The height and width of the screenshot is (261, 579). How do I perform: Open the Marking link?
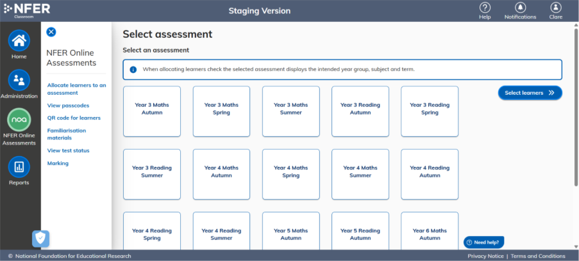[58, 163]
